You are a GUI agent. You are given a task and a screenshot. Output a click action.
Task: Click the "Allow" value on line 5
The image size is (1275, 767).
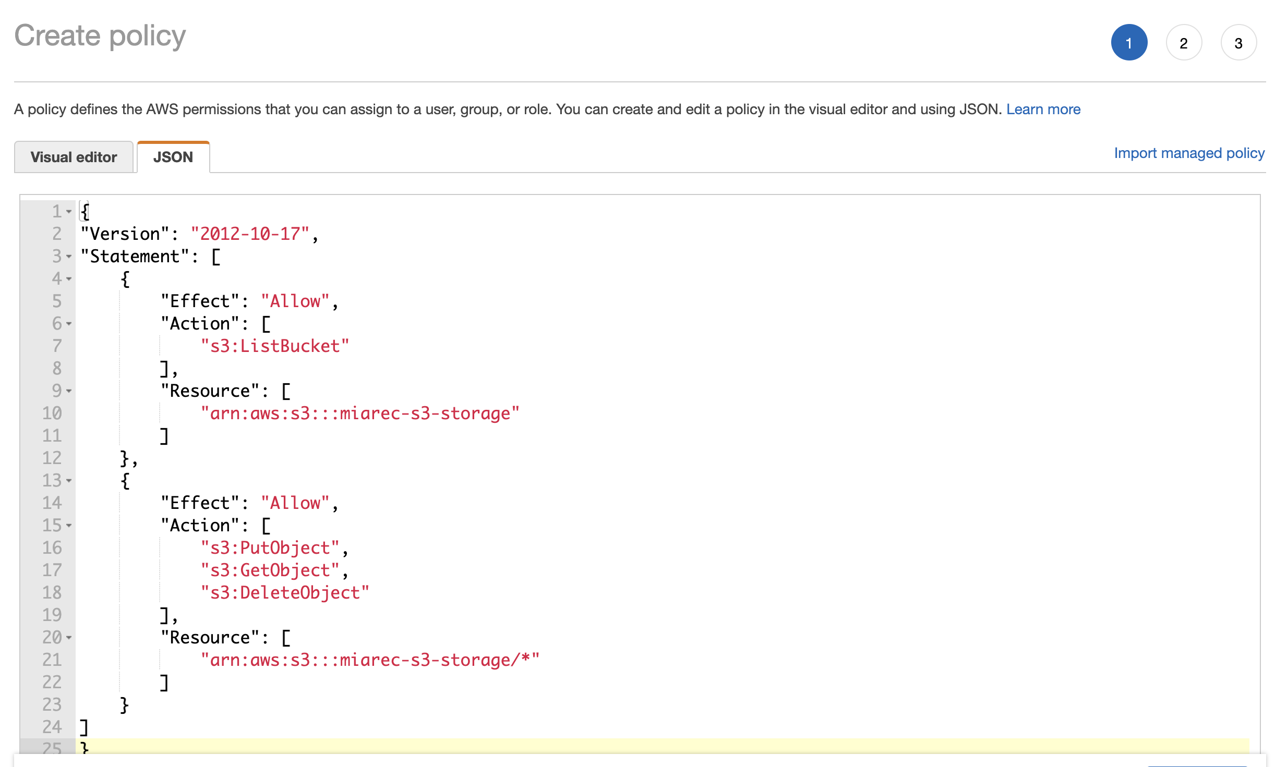coord(295,301)
